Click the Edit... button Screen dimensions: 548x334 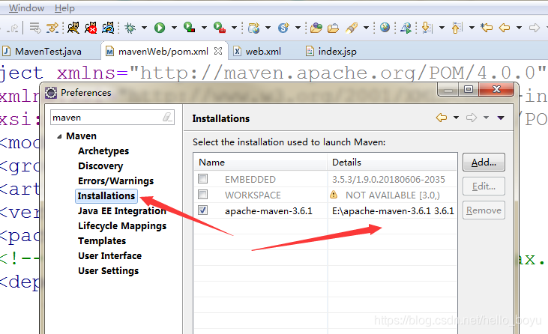[x=484, y=186]
